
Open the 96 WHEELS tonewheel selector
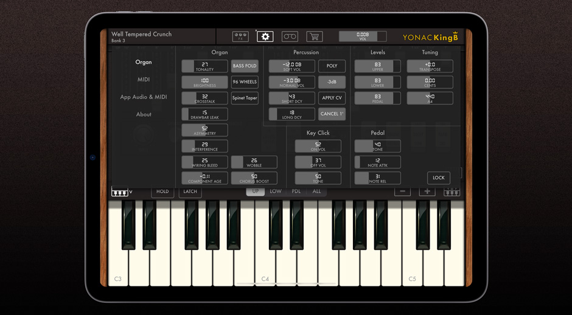coord(245,82)
